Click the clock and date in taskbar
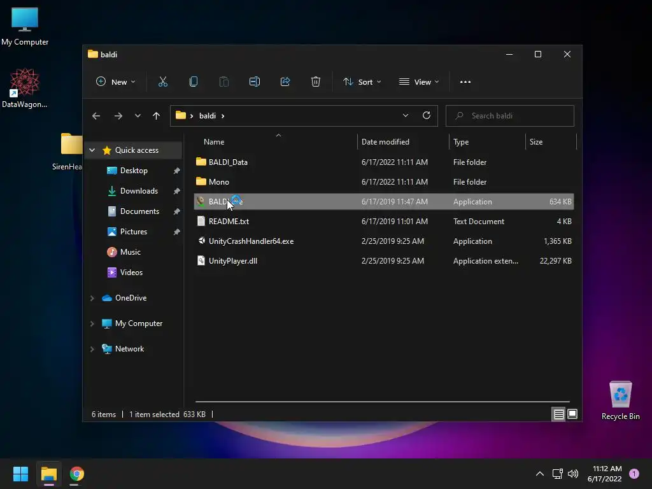The image size is (652, 489). pos(605,474)
